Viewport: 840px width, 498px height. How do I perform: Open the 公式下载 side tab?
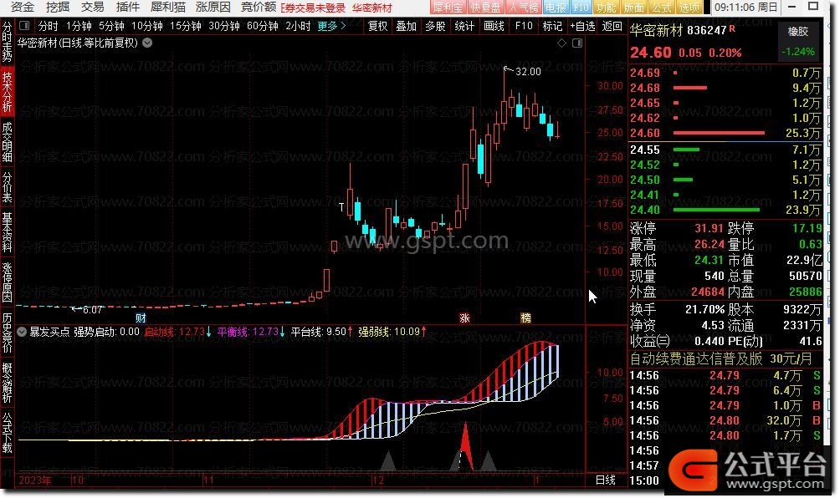(x=7, y=433)
